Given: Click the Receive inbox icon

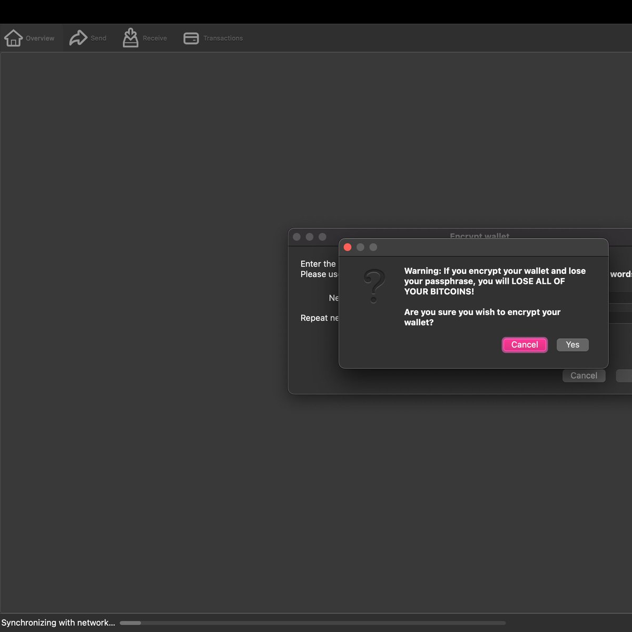Looking at the screenshot, I should point(131,38).
